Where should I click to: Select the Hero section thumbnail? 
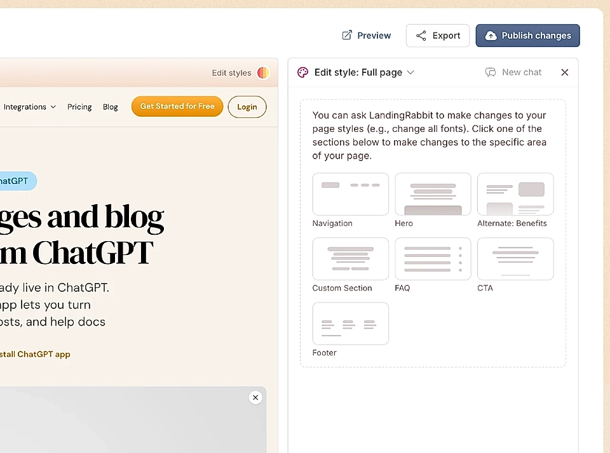(x=433, y=194)
